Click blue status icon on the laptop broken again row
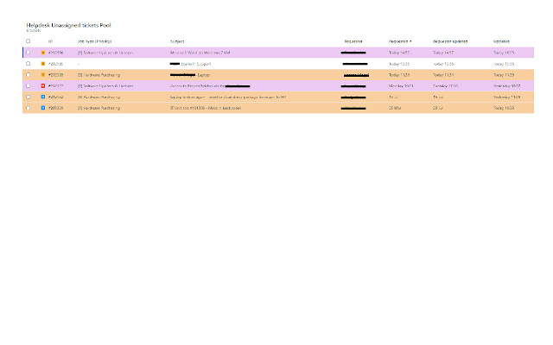This screenshot has height=345, width=553. click(x=43, y=97)
